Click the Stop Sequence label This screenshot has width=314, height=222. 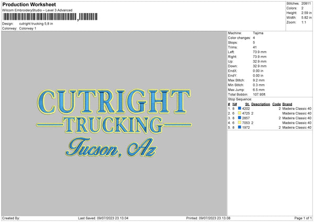(240, 99)
